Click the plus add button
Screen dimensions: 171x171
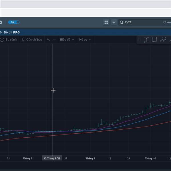coord(114,22)
